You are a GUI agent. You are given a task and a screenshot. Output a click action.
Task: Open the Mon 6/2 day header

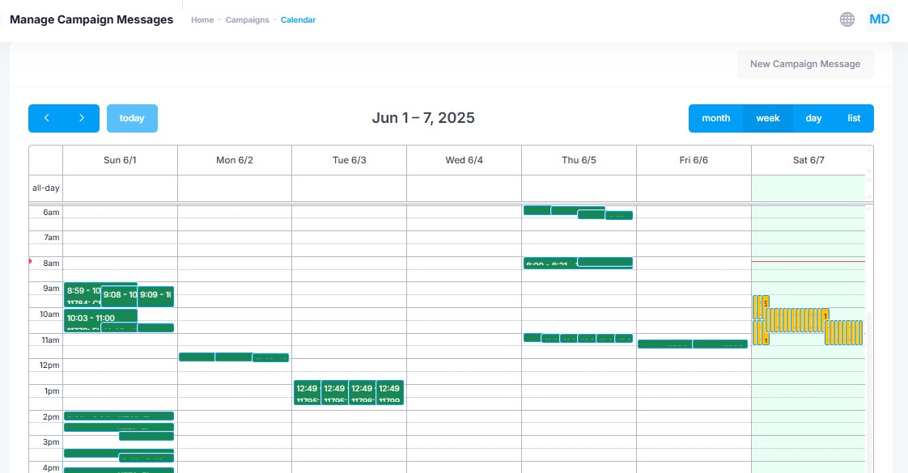pos(235,160)
